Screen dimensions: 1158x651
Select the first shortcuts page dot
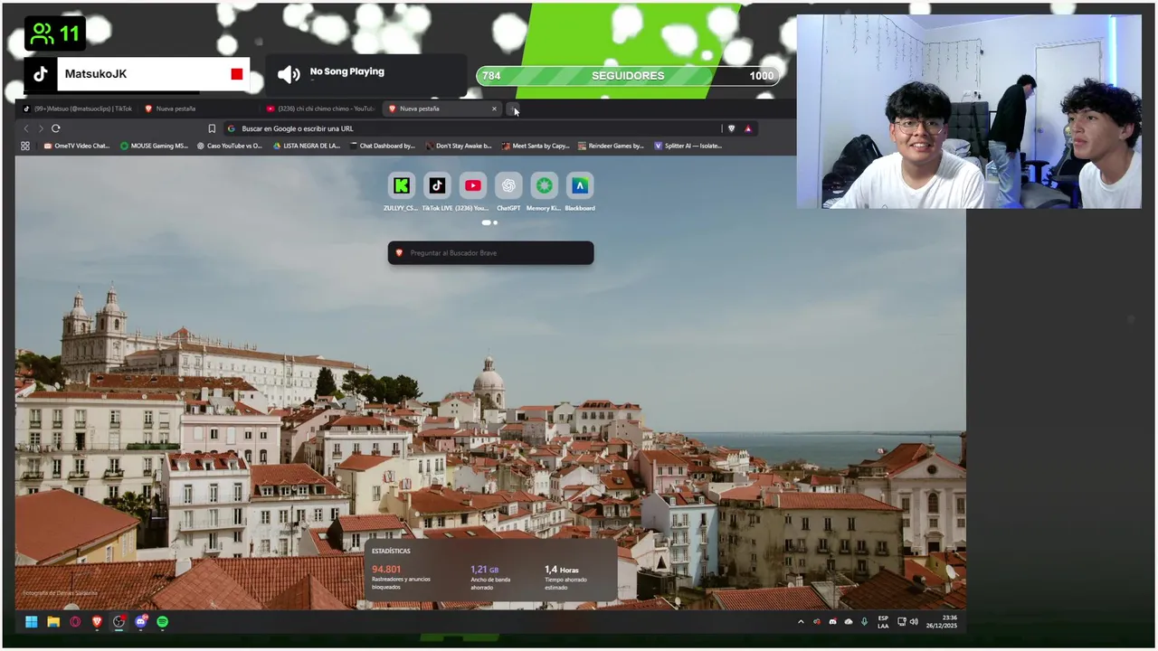click(487, 222)
